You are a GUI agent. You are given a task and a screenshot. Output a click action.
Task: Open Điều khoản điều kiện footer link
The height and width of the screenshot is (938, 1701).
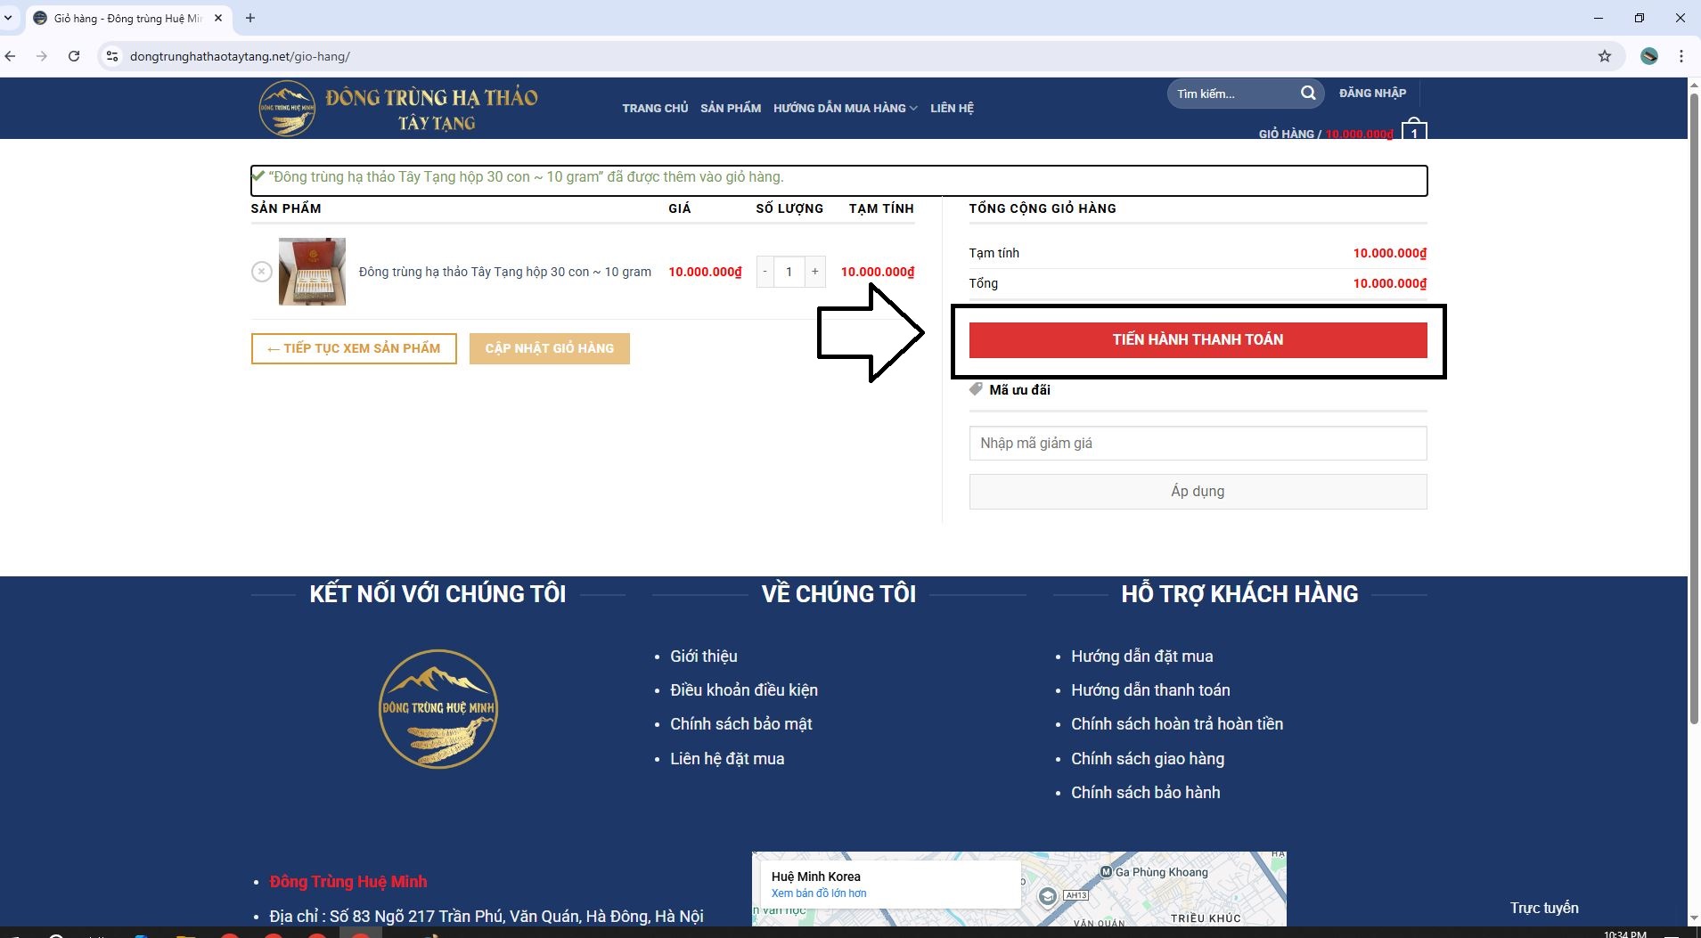744,690
